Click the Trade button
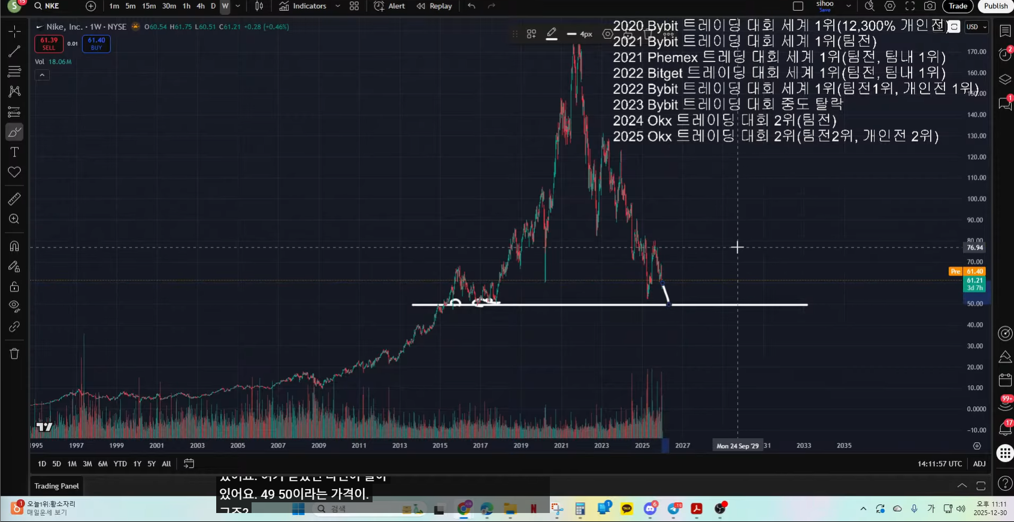This screenshot has width=1014, height=522. pyautogui.click(x=958, y=6)
